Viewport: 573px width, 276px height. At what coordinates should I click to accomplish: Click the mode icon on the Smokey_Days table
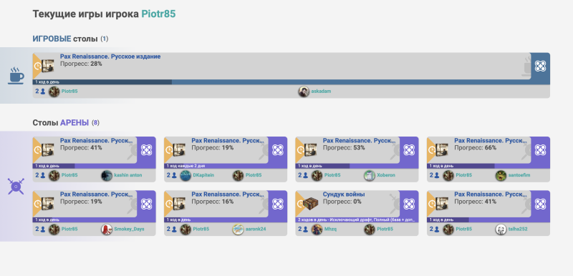pyautogui.click(x=146, y=204)
